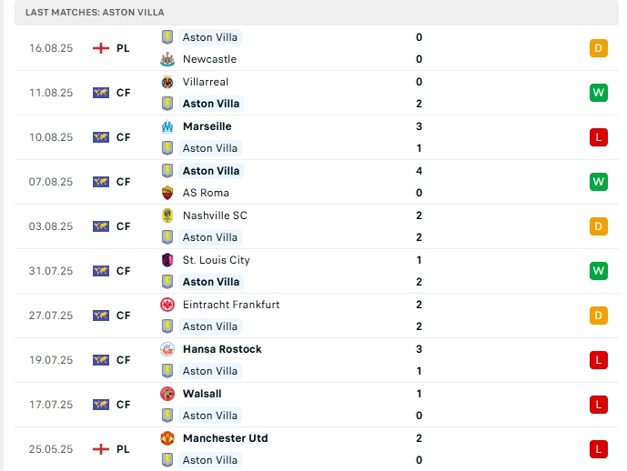The width and height of the screenshot is (627, 471).
Task: Click the Marseille club crest icon
Action: [x=167, y=126]
